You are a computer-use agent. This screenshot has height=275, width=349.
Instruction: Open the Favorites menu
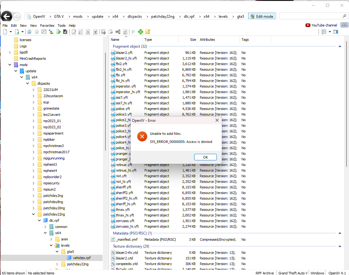coord(47,26)
